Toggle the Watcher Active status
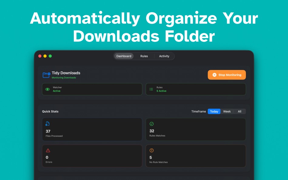This screenshot has height=180, width=288. (x=92, y=89)
